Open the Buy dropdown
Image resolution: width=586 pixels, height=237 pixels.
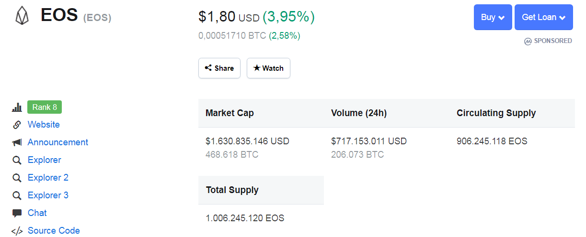click(x=493, y=17)
